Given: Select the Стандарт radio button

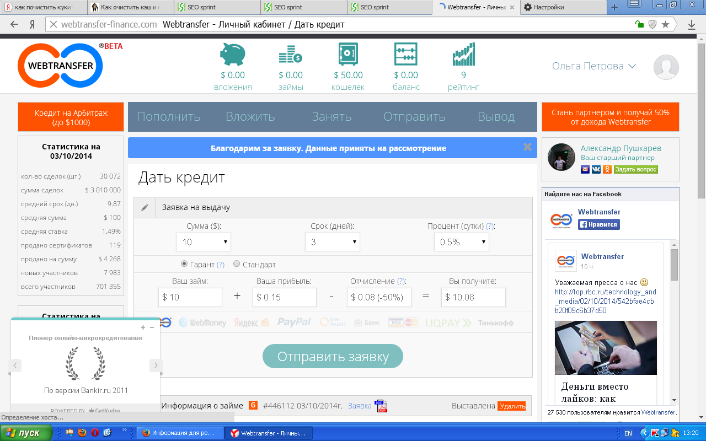Looking at the screenshot, I should tap(237, 264).
